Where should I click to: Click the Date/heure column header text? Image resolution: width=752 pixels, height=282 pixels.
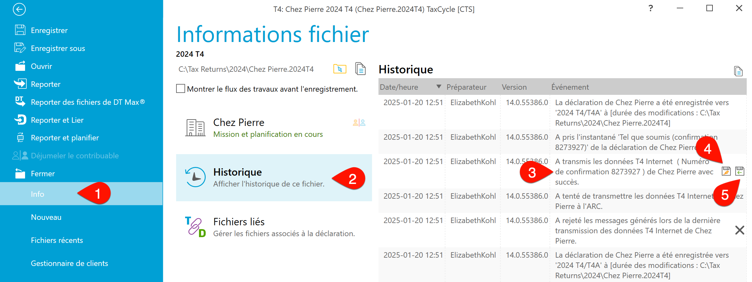tap(399, 87)
